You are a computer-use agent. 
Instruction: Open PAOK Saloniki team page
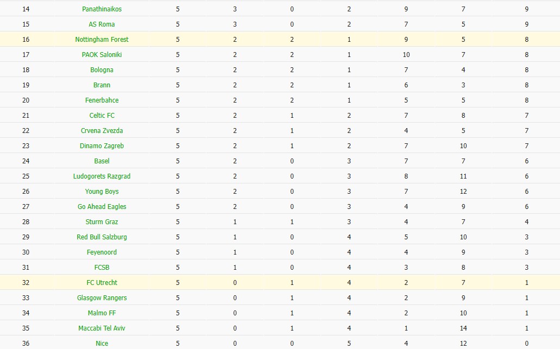point(102,55)
